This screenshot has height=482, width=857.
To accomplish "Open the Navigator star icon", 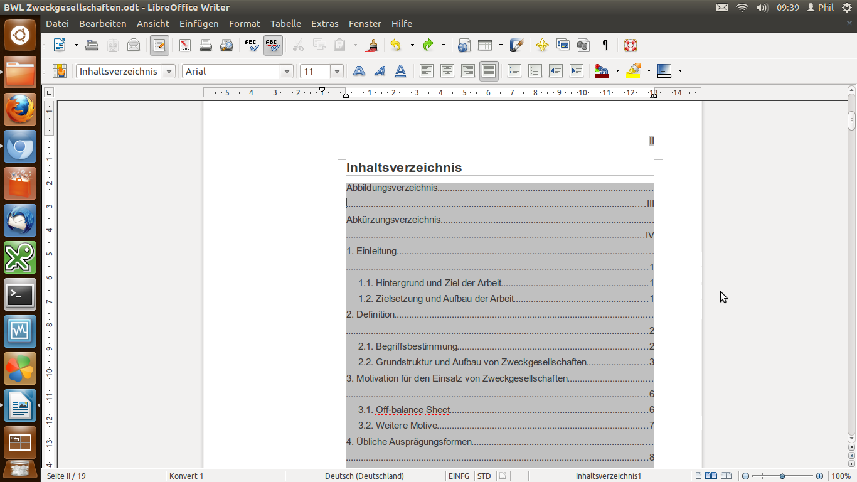I will pos(542,45).
